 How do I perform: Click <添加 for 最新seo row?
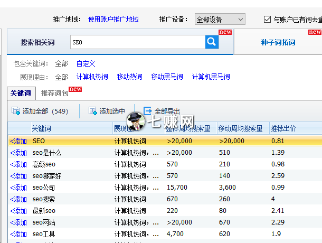click(x=18, y=211)
